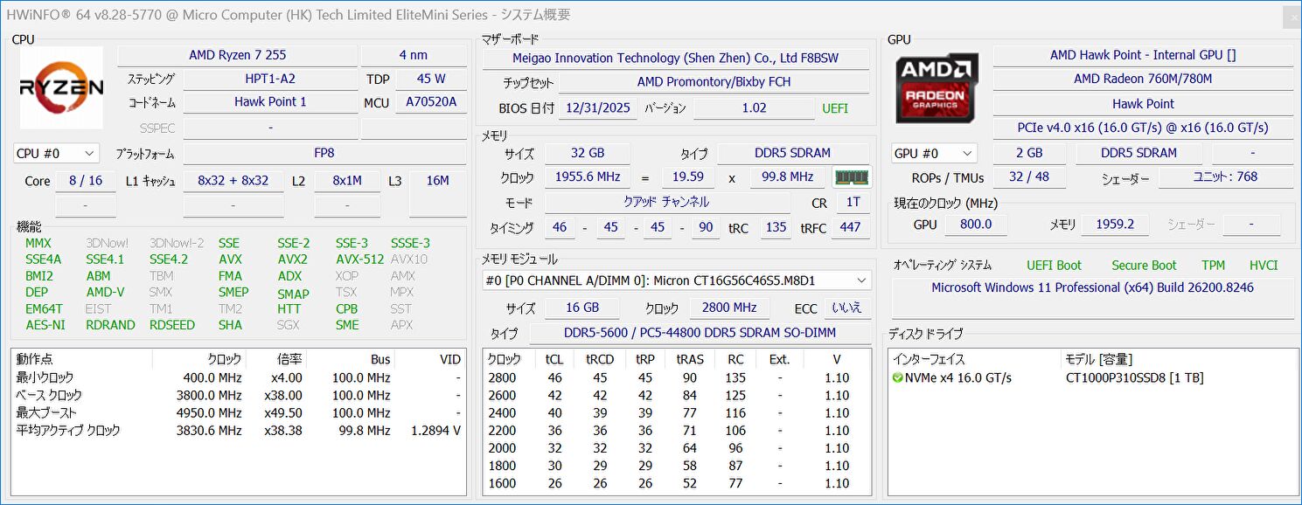Viewport: 1302px width, 505px height.
Task: Click the AMD Ryzen 7 255 name field
Action: (x=237, y=55)
